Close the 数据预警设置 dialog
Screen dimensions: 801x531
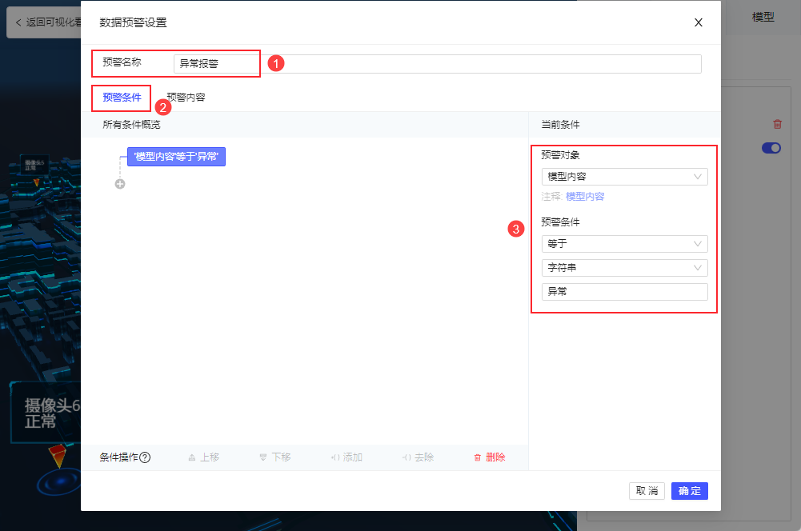coord(699,22)
